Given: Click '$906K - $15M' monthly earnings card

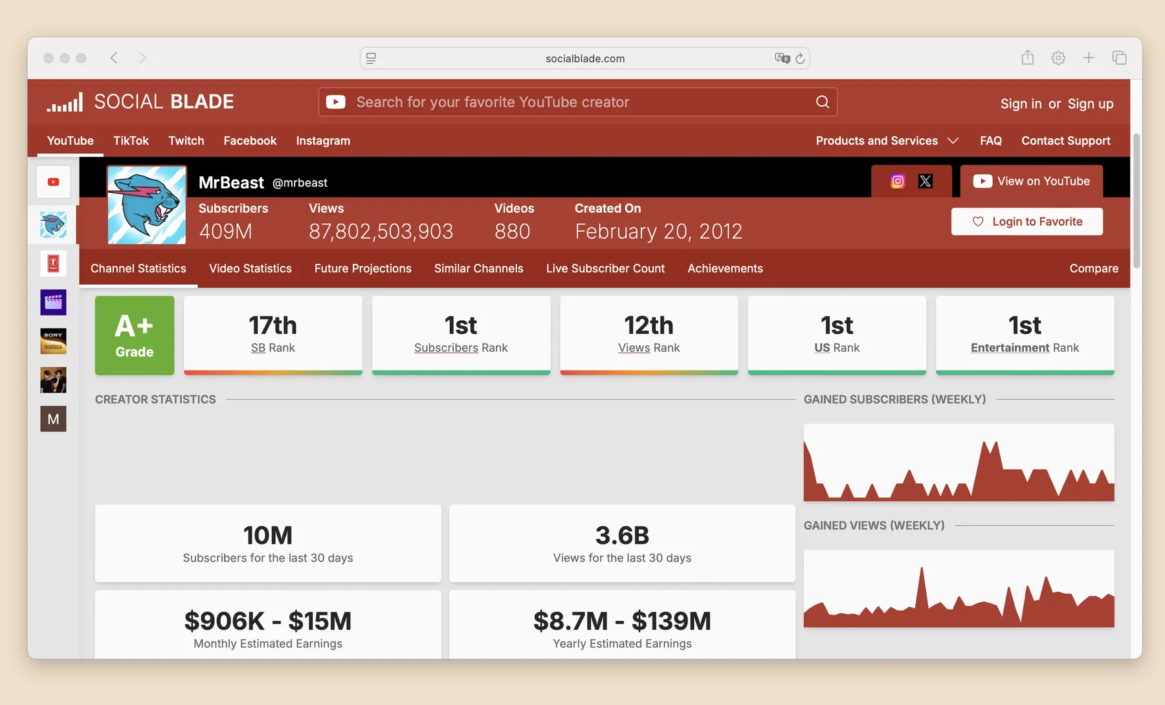Looking at the screenshot, I should (268, 625).
